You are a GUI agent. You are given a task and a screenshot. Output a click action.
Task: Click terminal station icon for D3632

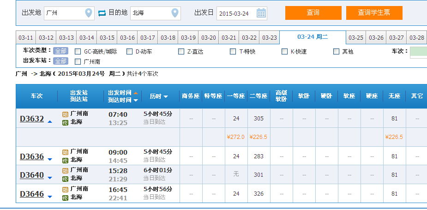click(65, 123)
